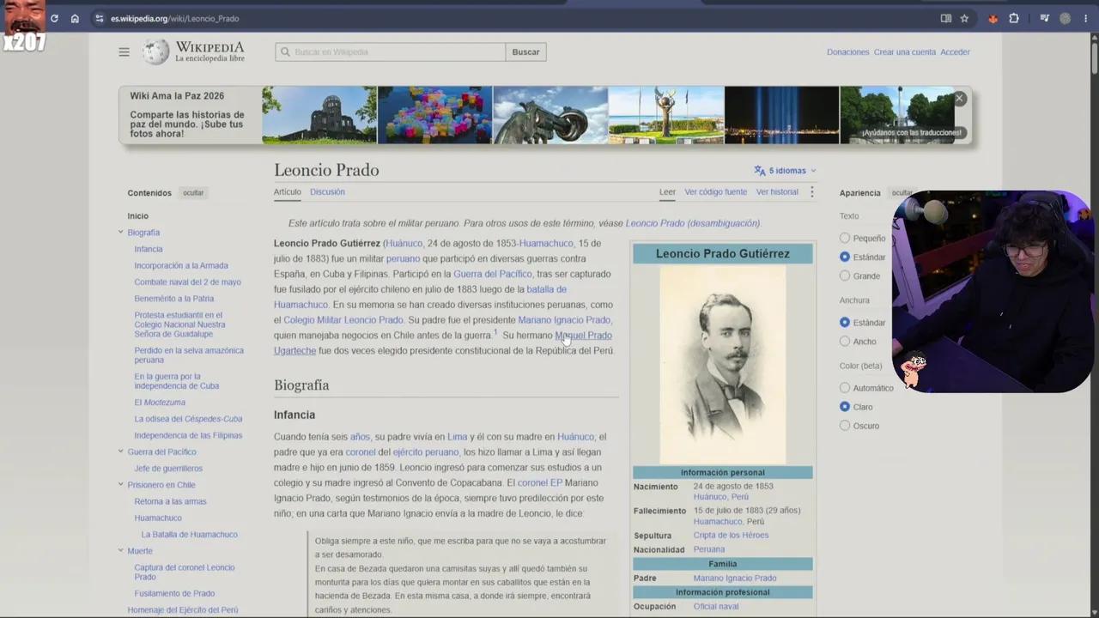
Task: Go to the browser home page icon
Action: [75, 18]
